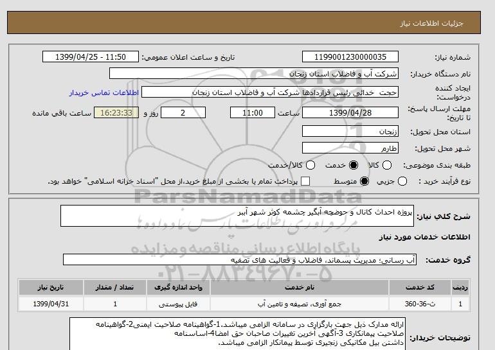Image resolution: width=495 pixels, height=350 pixels.
Task: Click the اطلاعات خدمات مورد نیاز heading
Action: (x=424, y=237)
